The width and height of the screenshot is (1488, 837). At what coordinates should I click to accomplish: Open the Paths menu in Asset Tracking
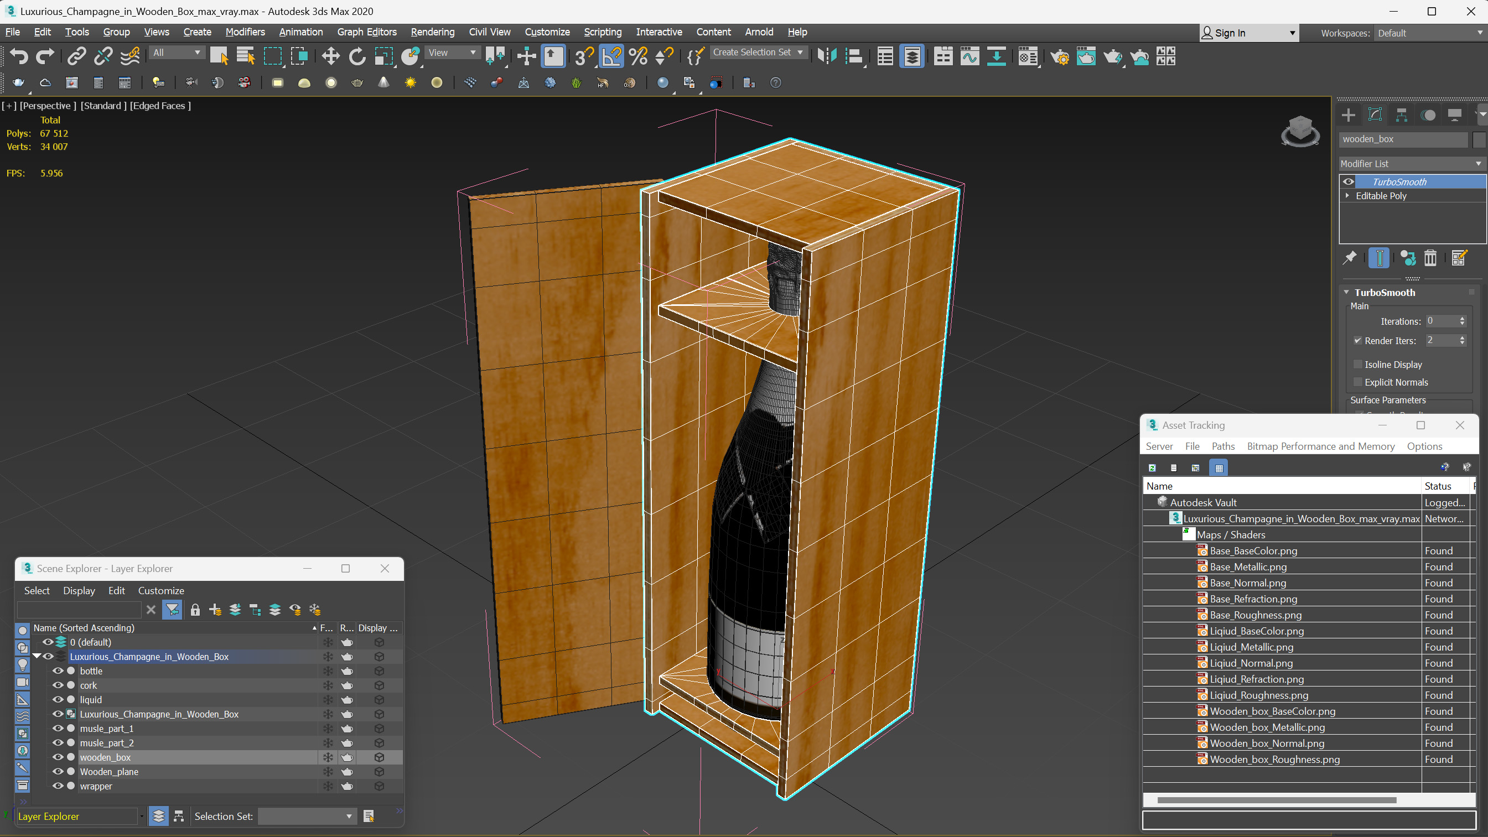(x=1223, y=446)
